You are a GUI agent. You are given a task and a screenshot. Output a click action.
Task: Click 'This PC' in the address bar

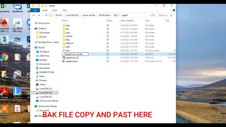coord(59,15)
